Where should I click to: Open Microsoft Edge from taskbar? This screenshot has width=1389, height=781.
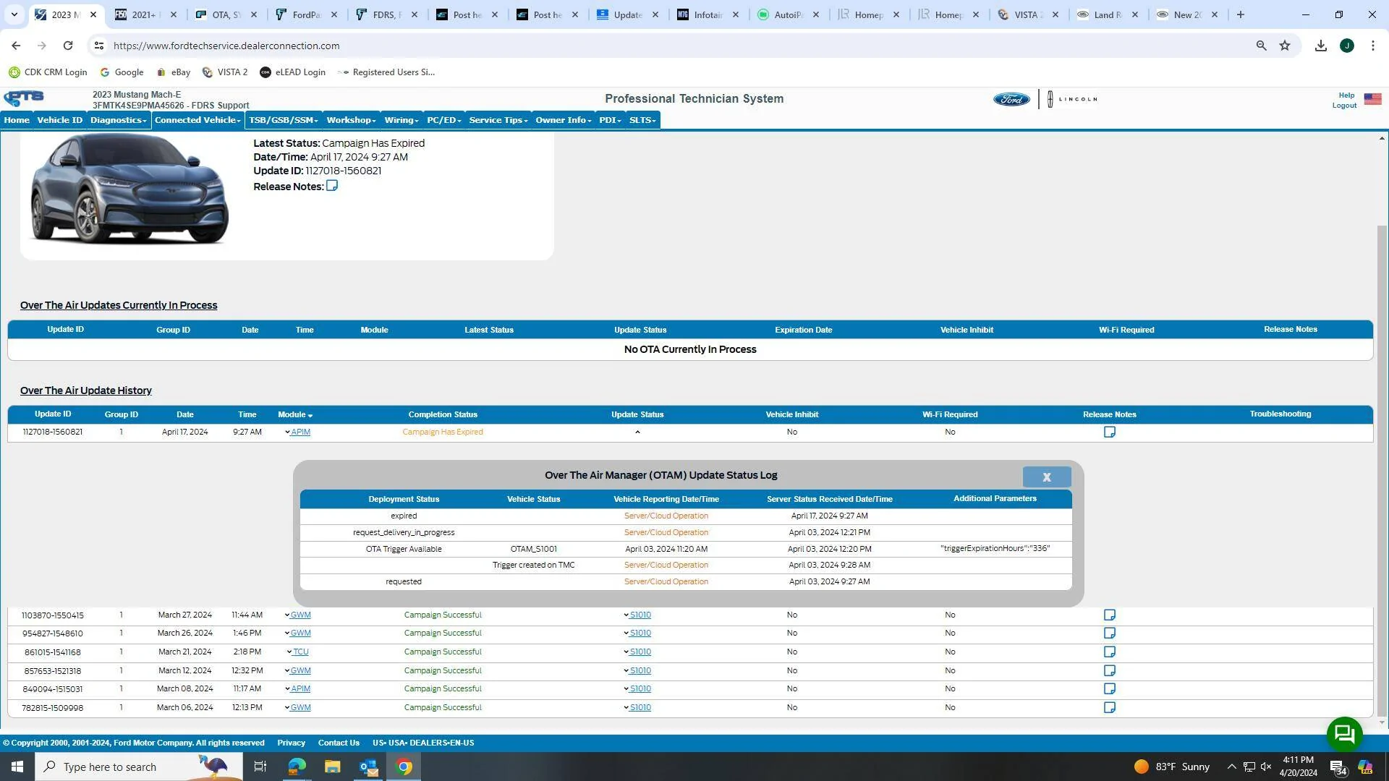click(297, 767)
